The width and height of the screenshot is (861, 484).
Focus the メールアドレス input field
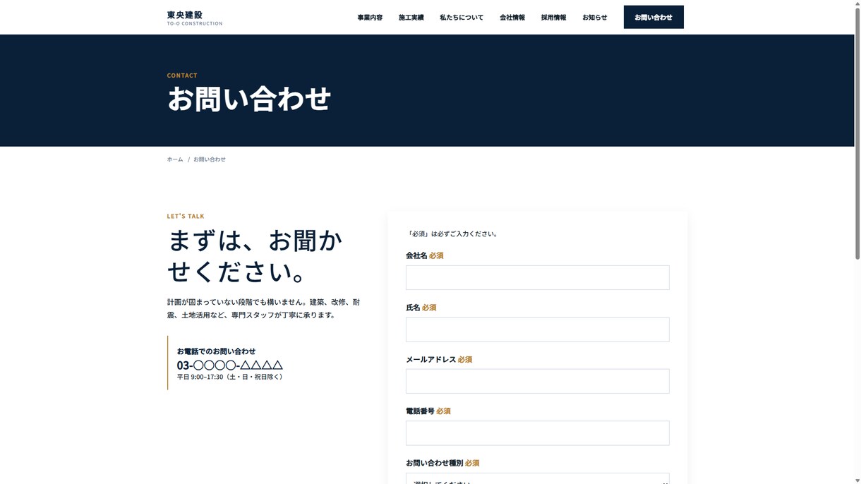pyautogui.click(x=537, y=381)
